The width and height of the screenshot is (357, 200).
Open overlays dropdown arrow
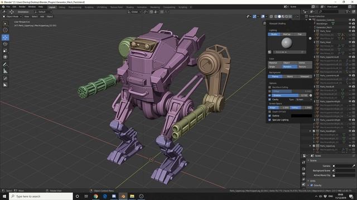point(266,17)
